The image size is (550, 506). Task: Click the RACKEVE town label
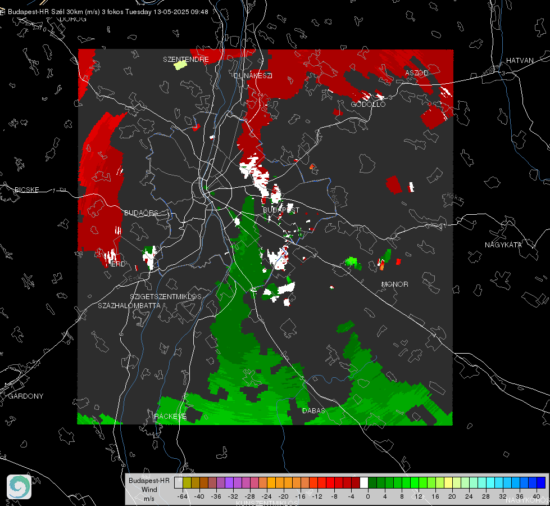pyautogui.click(x=170, y=416)
